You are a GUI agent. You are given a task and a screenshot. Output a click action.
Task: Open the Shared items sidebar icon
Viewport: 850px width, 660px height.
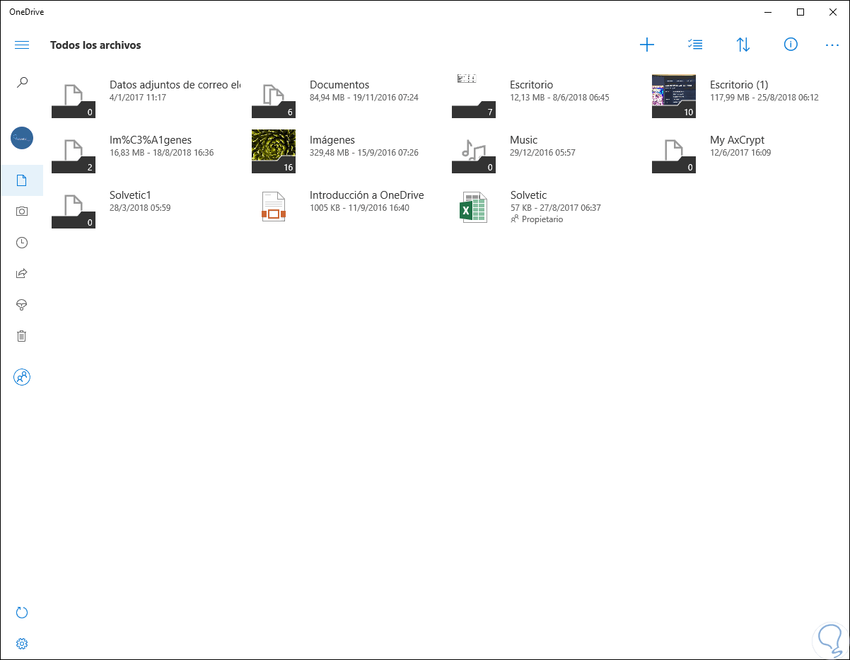[x=22, y=274]
